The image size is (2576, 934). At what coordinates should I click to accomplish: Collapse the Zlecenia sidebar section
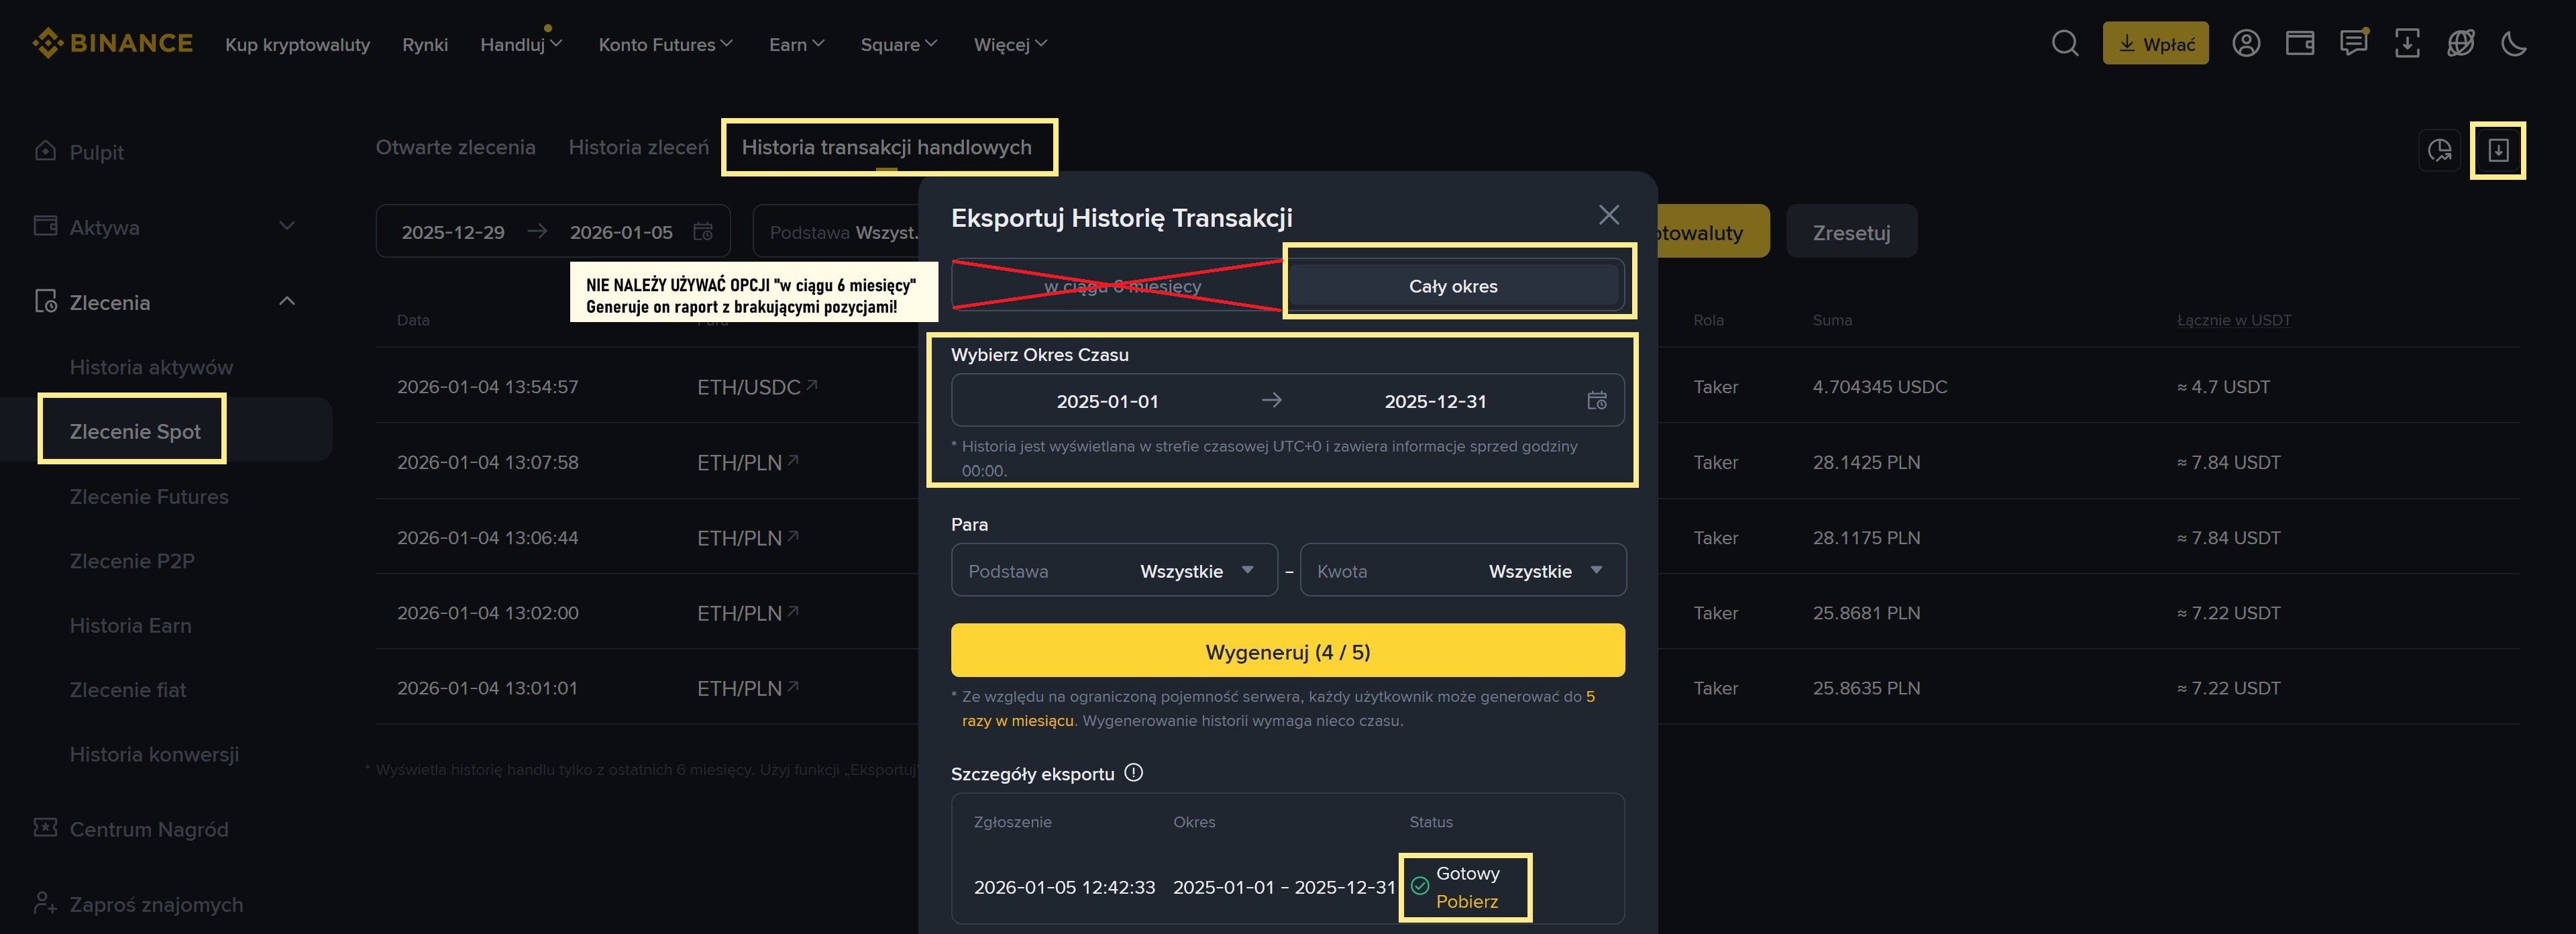(x=288, y=301)
